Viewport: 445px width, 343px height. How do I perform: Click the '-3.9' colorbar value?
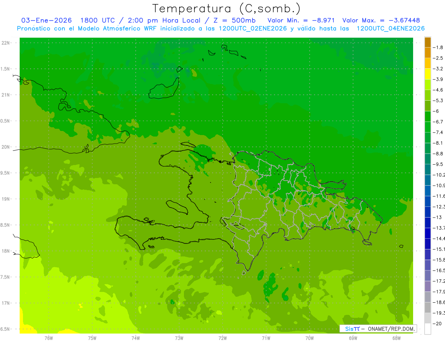[x=438, y=79]
